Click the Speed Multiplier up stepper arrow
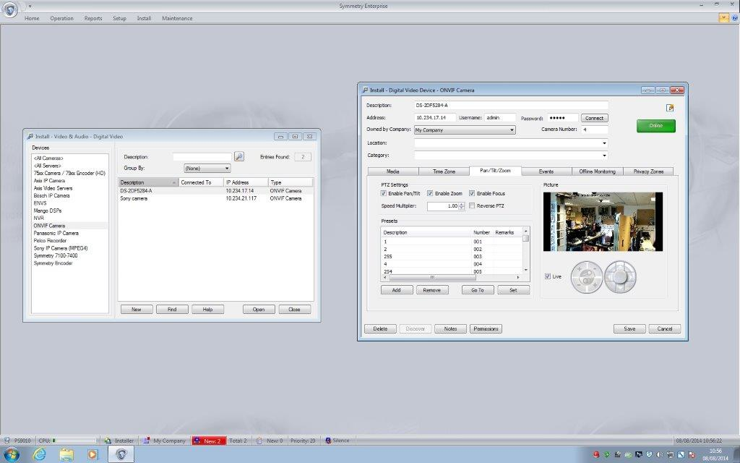 click(460, 203)
